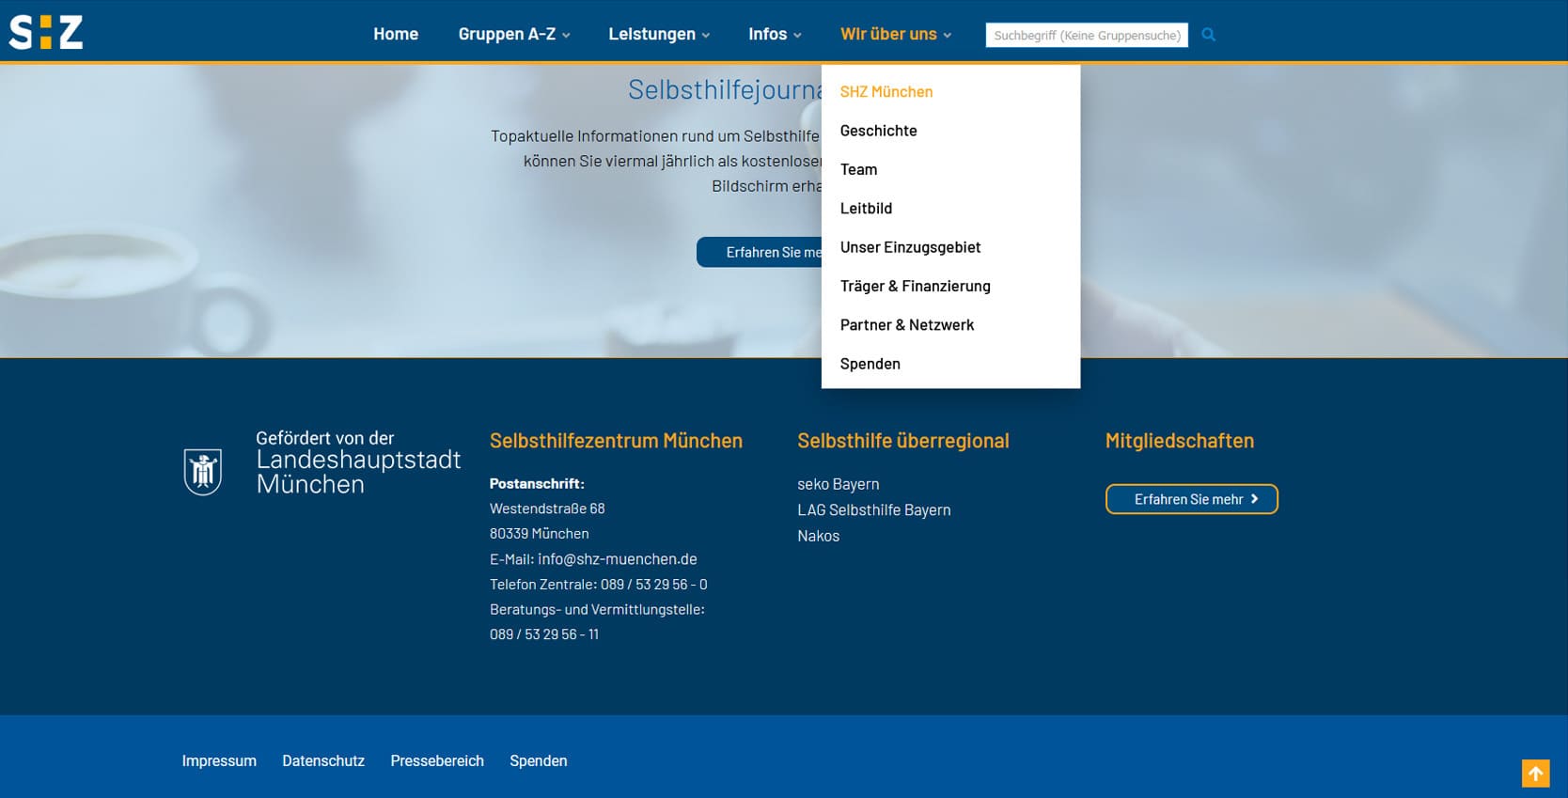Select Träger & Finanzierung menu item

click(915, 286)
